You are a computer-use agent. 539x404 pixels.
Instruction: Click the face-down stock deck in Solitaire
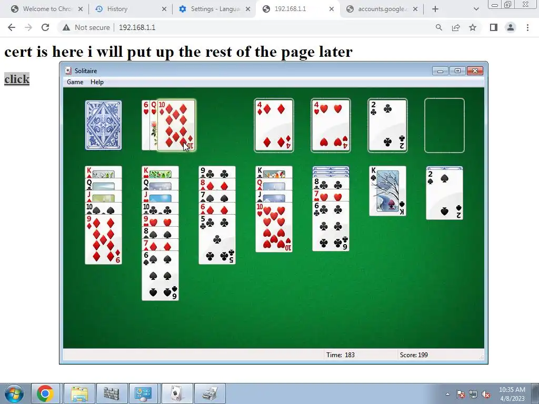tap(103, 125)
